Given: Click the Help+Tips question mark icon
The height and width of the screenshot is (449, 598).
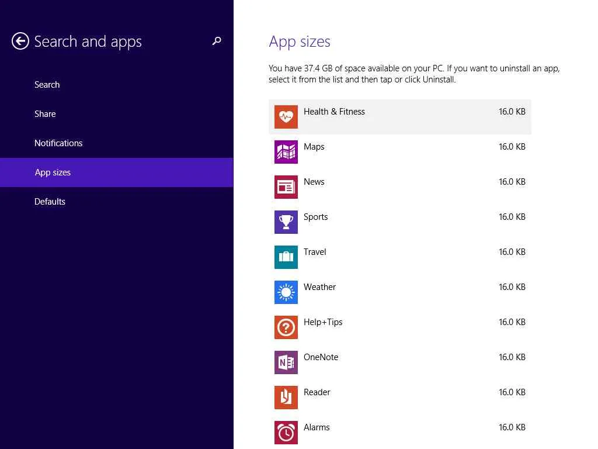Looking at the screenshot, I should pyautogui.click(x=286, y=327).
